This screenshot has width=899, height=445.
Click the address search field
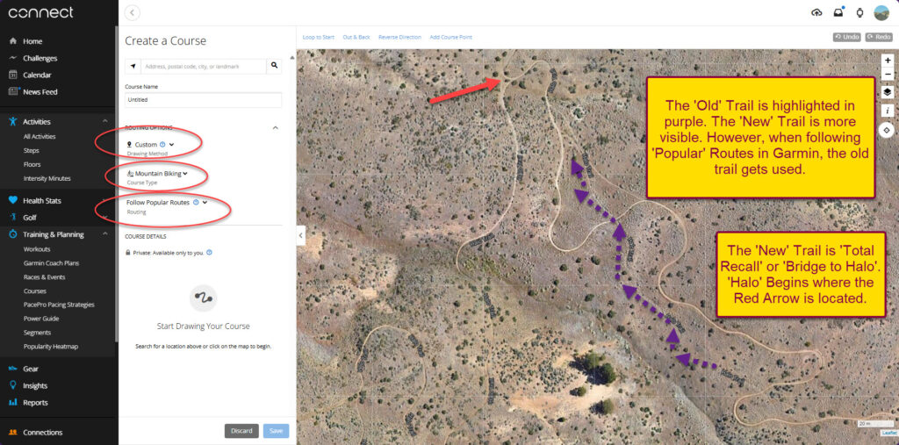[204, 67]
